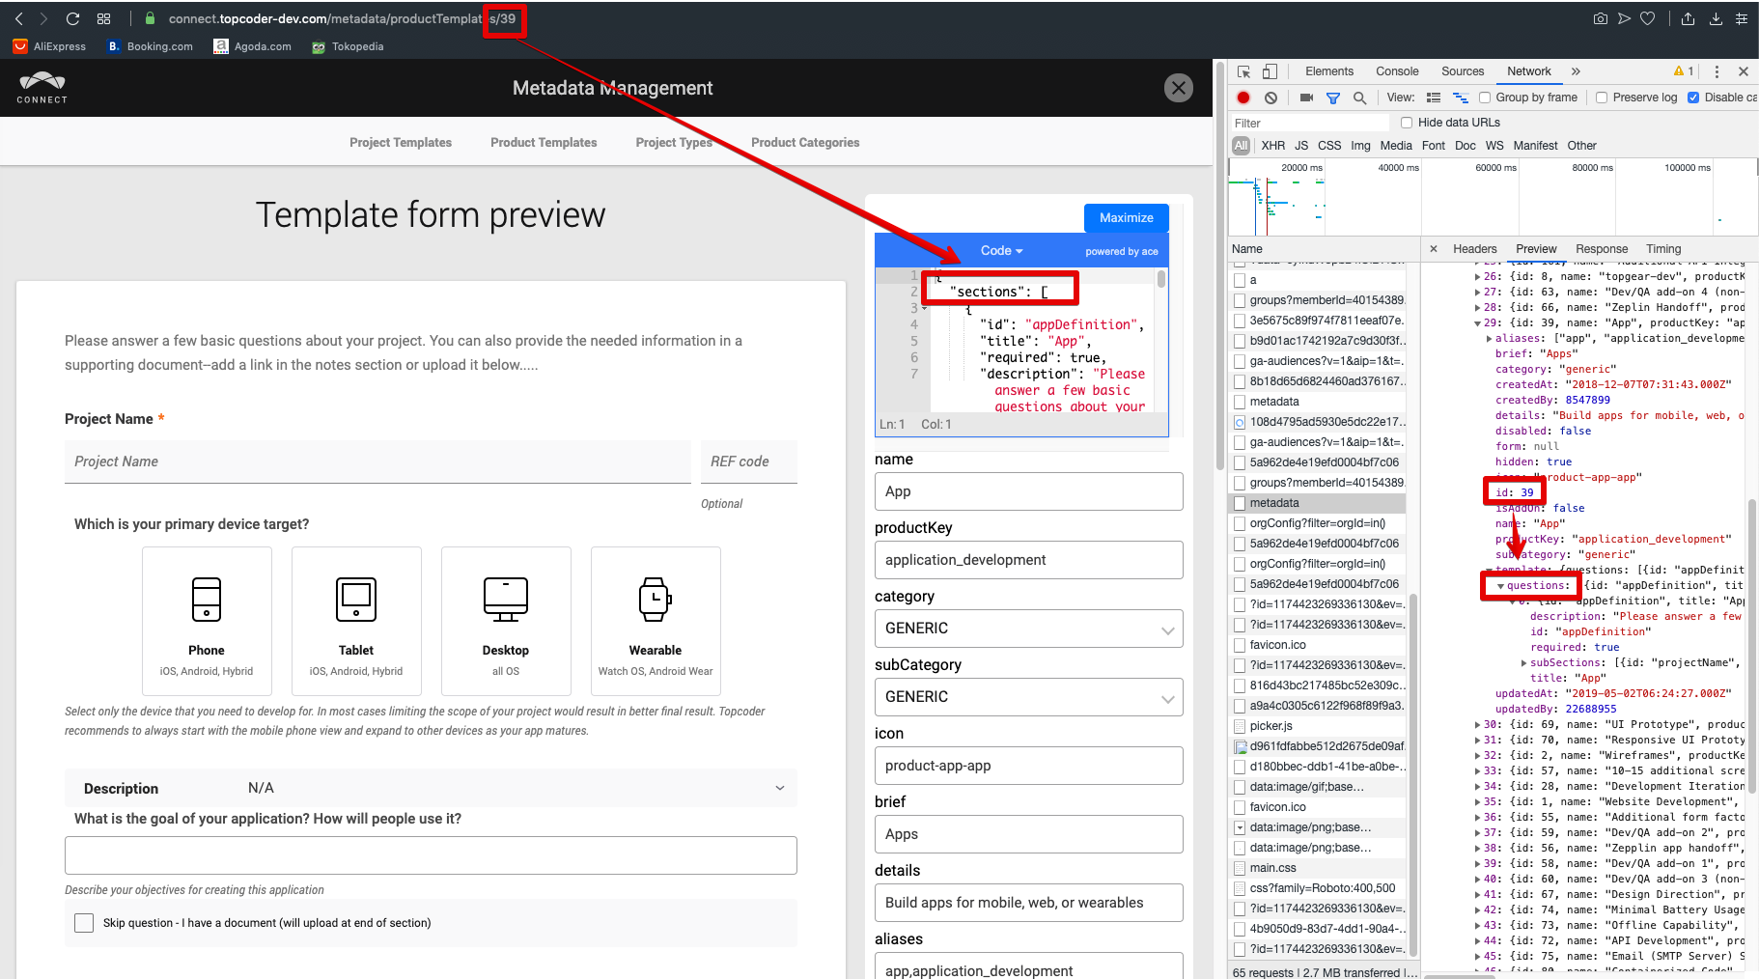Check Hide data URLs checkbox
Viewport: 1759px width, 979px height.
point(1407,123)
